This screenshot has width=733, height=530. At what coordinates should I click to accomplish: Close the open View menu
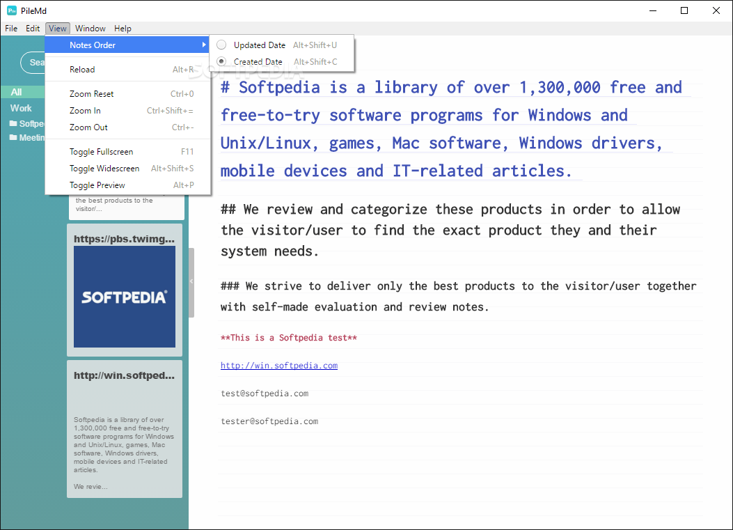pyautogui.click(x=58, y=29)
